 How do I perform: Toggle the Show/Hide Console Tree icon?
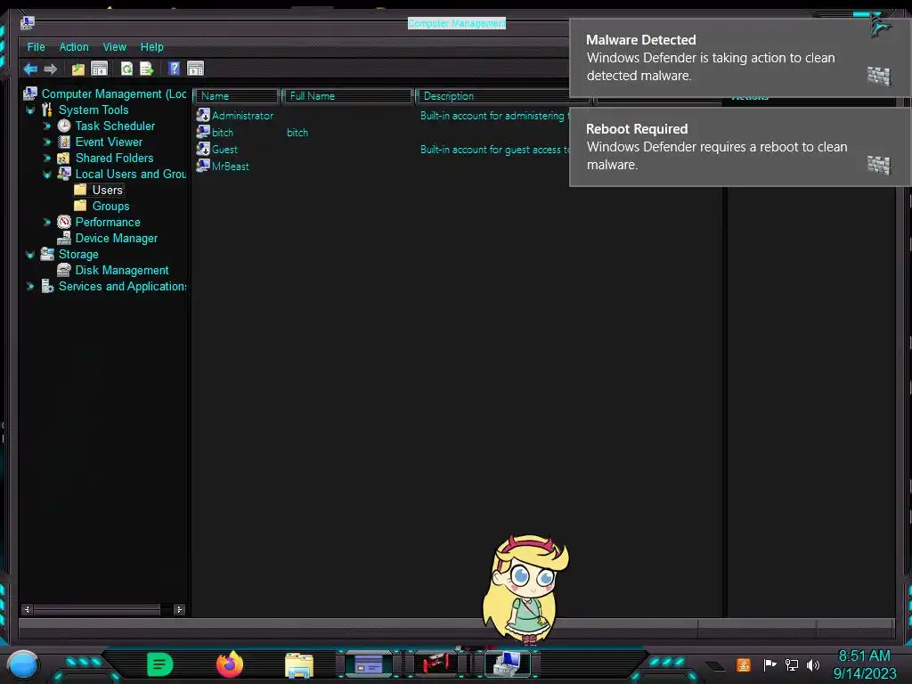tap(100, 69)
